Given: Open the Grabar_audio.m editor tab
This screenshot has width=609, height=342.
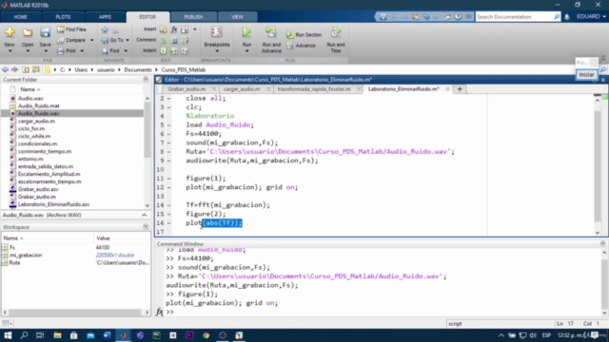Looking at the screenshot, I should [x=187, y=89].
